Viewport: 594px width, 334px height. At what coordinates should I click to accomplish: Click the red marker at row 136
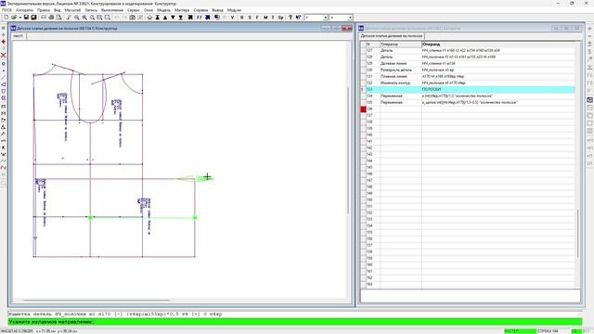tap(363, 109)
